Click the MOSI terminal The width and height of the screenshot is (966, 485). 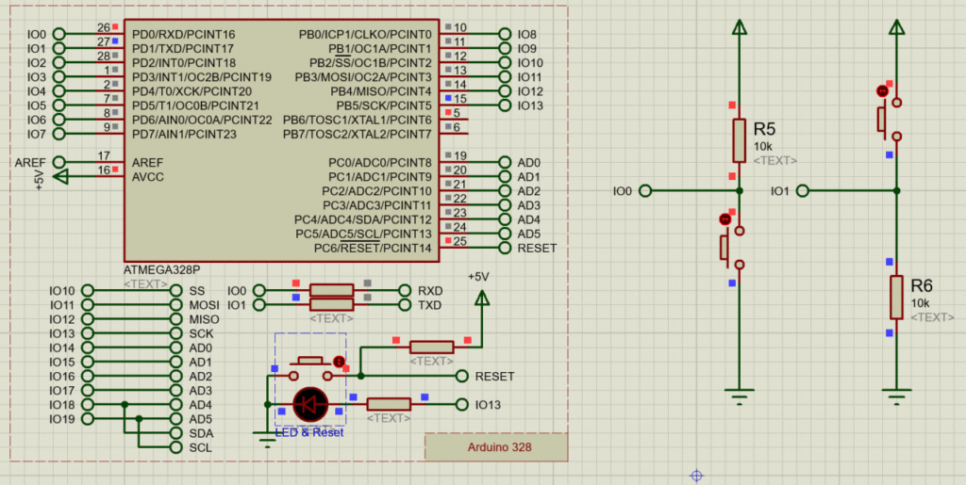[x=176, y=304]
